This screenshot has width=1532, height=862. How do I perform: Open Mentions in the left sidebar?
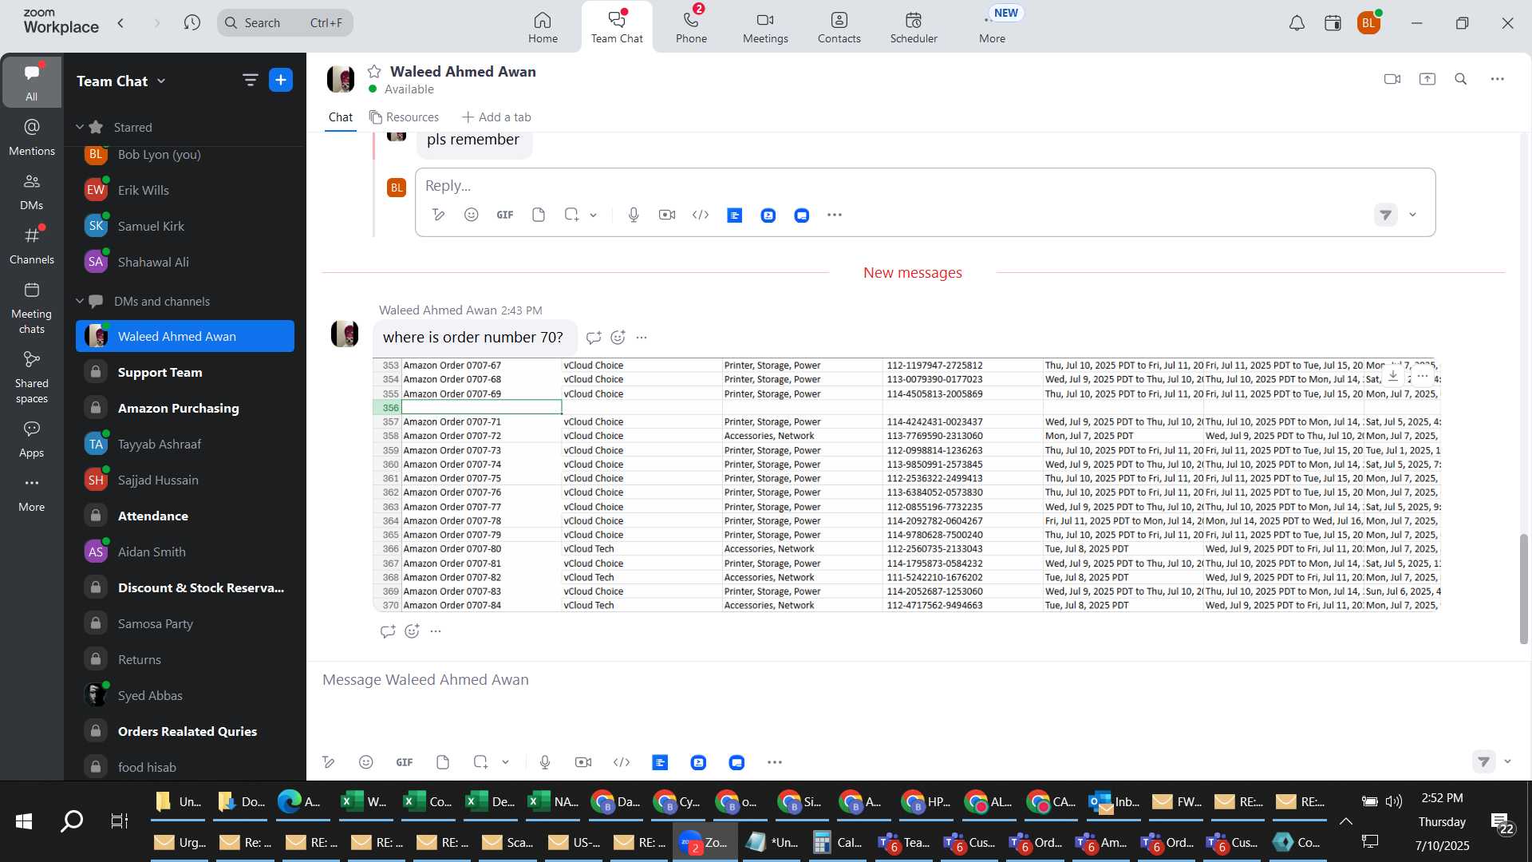pyautogui.click(x=32, y=136)
